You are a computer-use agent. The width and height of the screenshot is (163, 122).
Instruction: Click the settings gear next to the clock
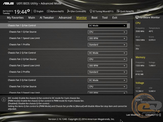[x=29, y=11]
